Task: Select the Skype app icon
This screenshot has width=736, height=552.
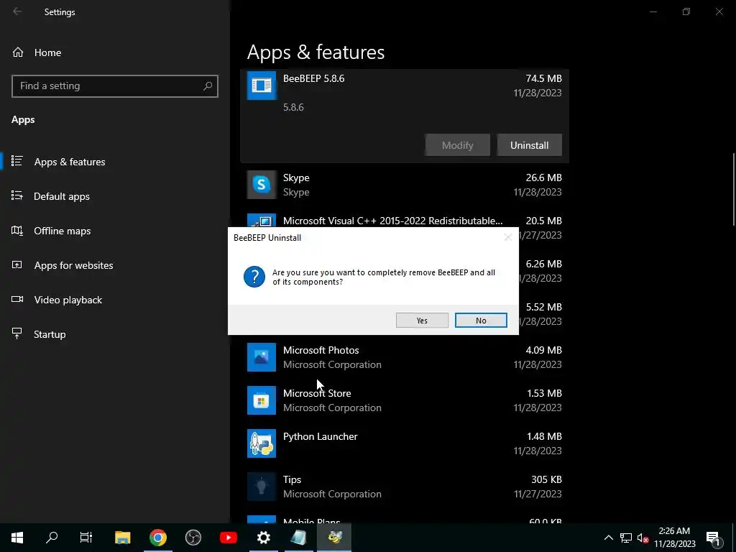Action: click(x=262, y=185)
